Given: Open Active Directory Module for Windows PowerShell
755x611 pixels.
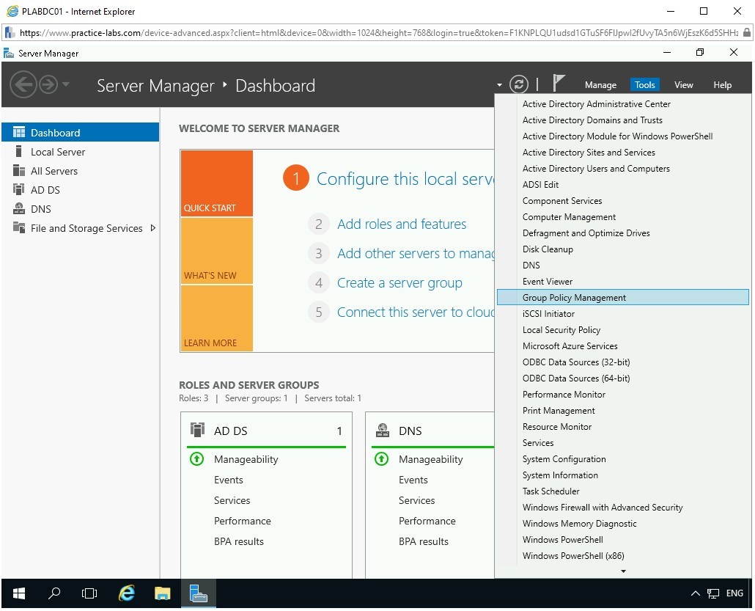Looking at the screenshot, I should coord(622,136).
